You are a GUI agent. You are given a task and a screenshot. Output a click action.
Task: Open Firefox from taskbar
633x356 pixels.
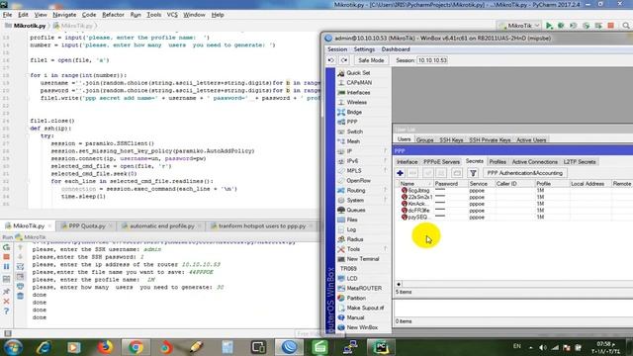point(105,347)
